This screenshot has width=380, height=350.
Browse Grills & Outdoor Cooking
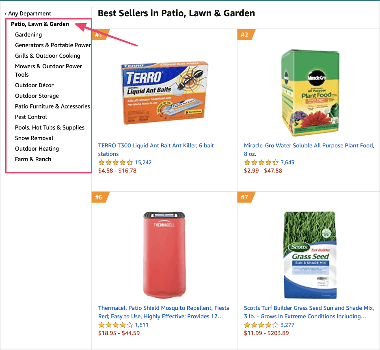pyautogui.click(x=47, y=56)
